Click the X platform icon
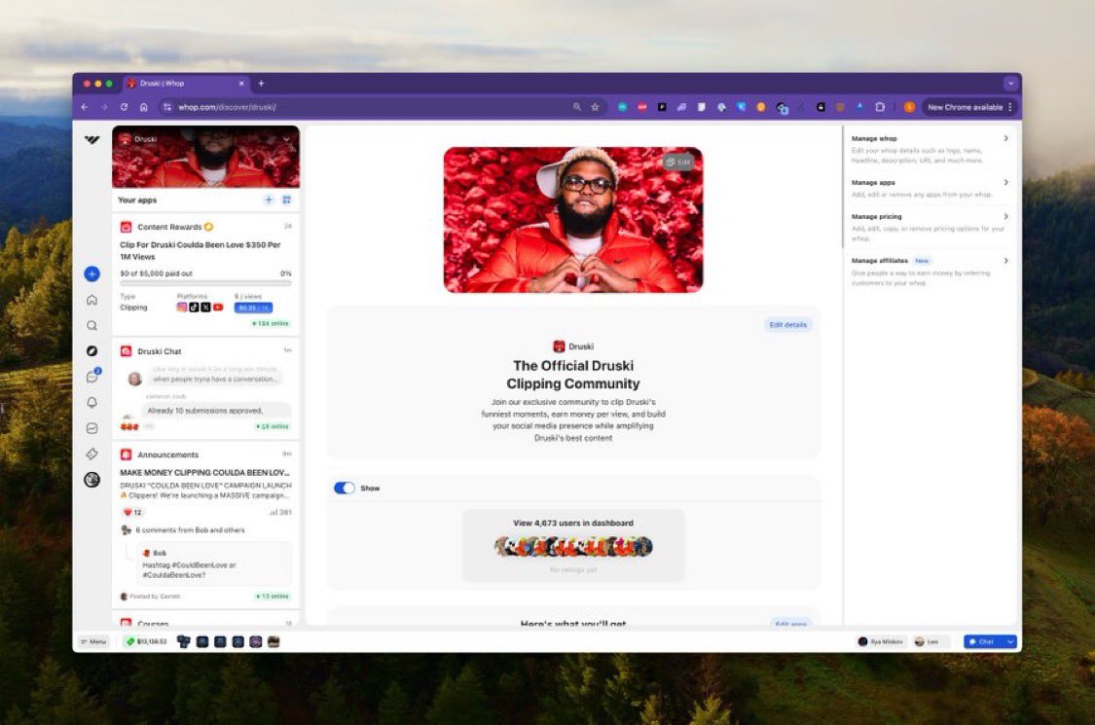The height and width of the screenshot is (725, 1095). coord(205,308)
